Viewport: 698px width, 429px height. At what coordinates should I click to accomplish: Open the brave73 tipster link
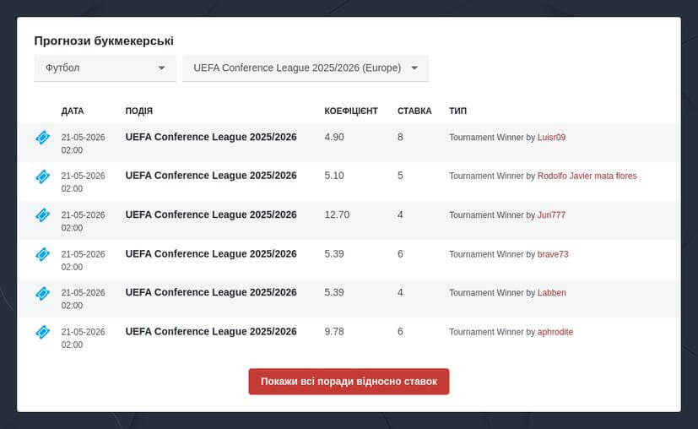(553, 254)
